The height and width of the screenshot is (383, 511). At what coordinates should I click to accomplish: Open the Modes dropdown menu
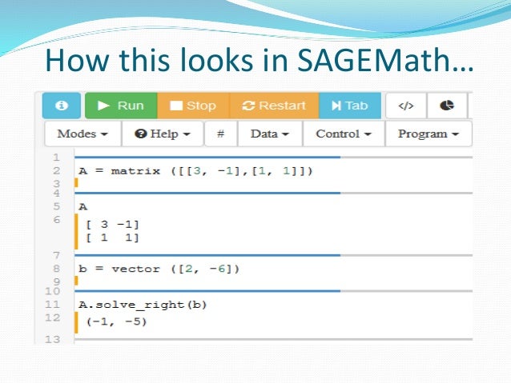82,134
